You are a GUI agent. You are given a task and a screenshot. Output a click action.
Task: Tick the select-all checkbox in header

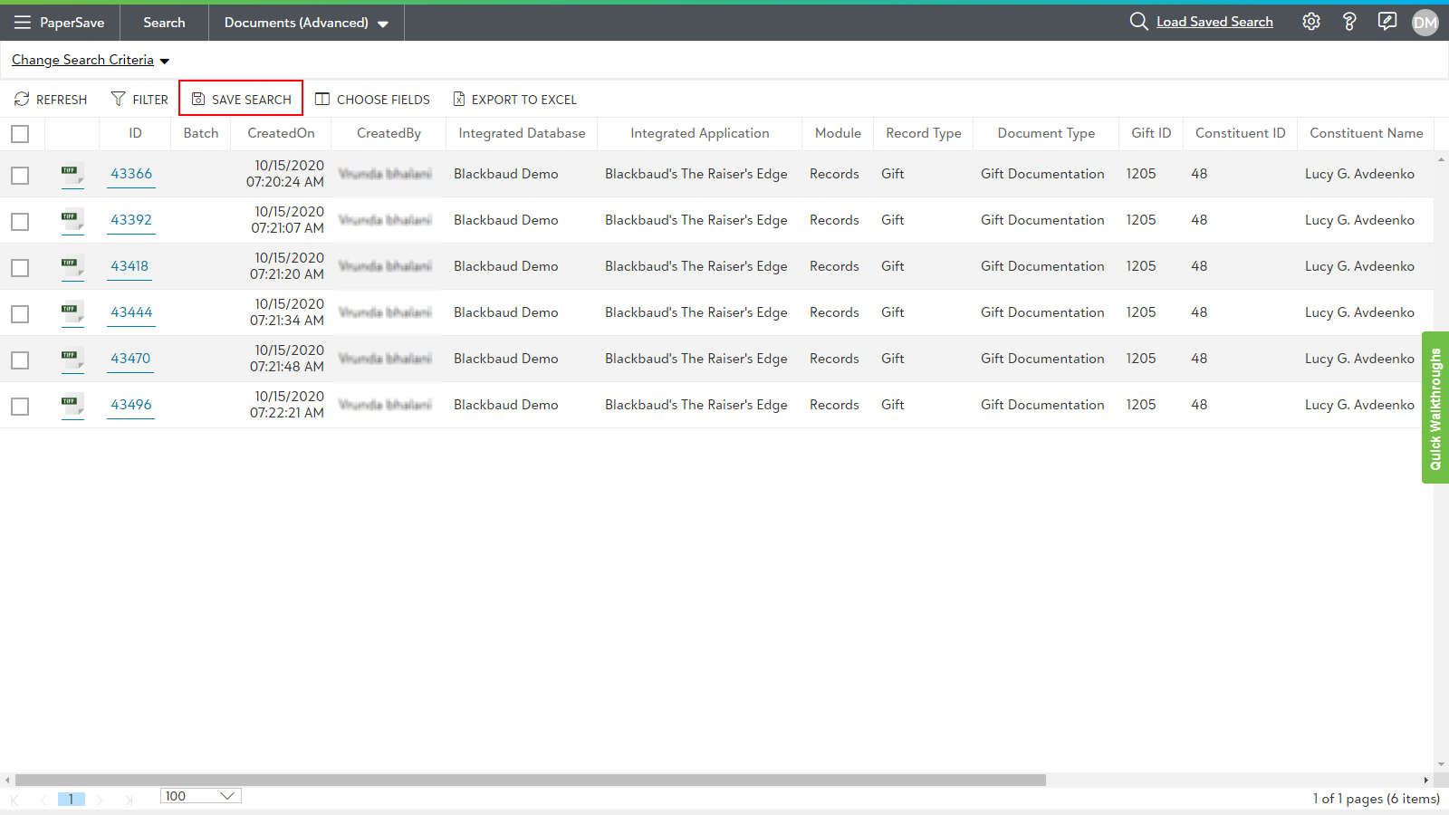coord(20,134)
